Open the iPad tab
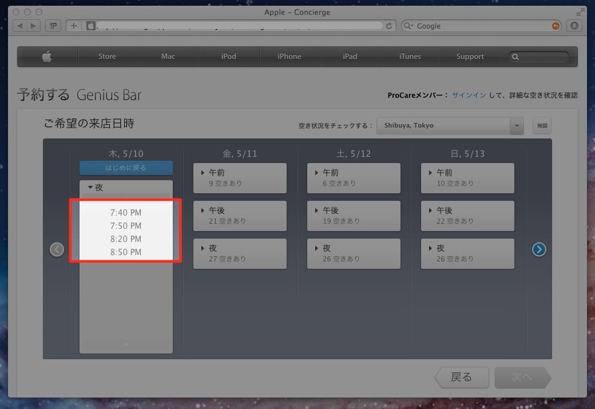Screen dimensions: 595x409 pos(350,57)
